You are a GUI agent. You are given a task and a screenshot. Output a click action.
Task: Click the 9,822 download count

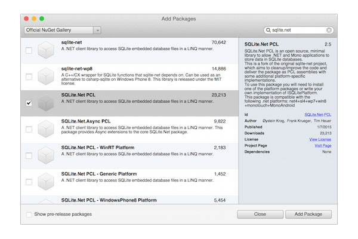tap(220, 121)
